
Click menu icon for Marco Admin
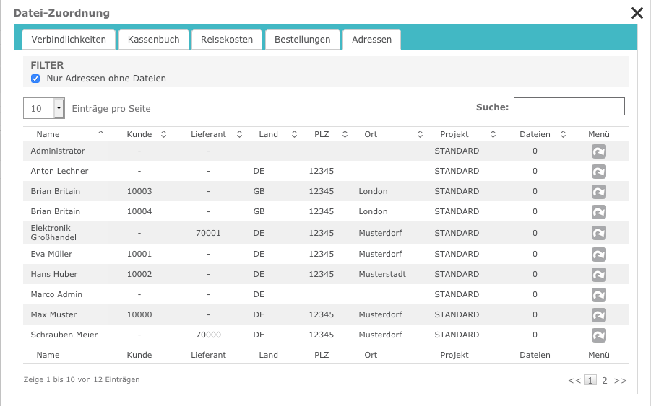(598, 295)
